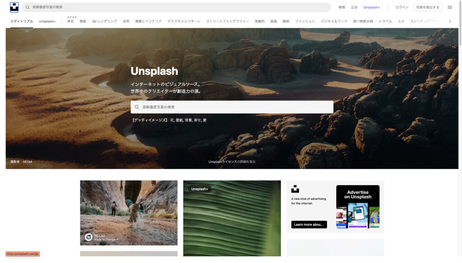Open the 食べ物飲み物 category
Viewport: 462px width, 263px height.
click(x=363, y=21)
